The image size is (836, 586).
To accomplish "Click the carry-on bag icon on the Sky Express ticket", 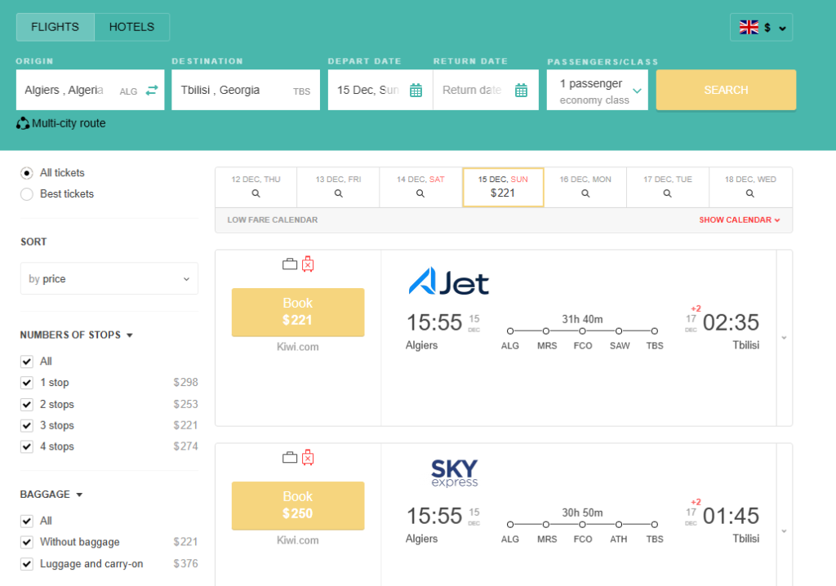I will [x=289, y=457].
